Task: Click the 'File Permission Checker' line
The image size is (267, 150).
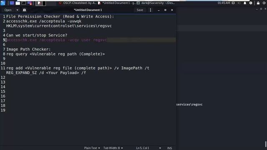Action: pyautogui.click(x=60, y=17)
